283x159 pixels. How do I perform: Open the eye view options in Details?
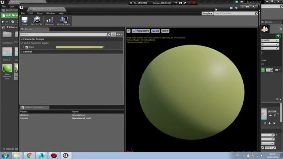(x=119, y=34)
